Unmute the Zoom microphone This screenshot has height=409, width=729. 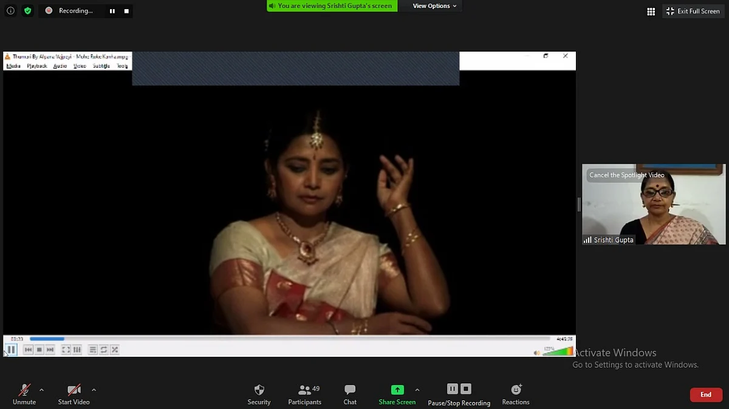[24, 394]
